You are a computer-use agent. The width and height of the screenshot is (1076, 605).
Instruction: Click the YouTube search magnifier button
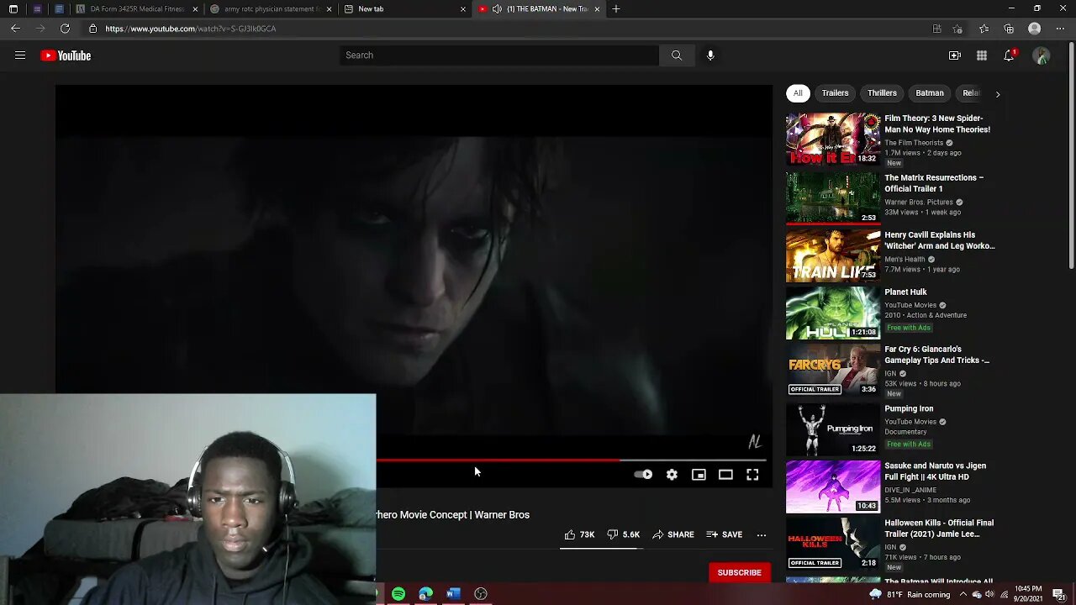[x=677, y=55]
